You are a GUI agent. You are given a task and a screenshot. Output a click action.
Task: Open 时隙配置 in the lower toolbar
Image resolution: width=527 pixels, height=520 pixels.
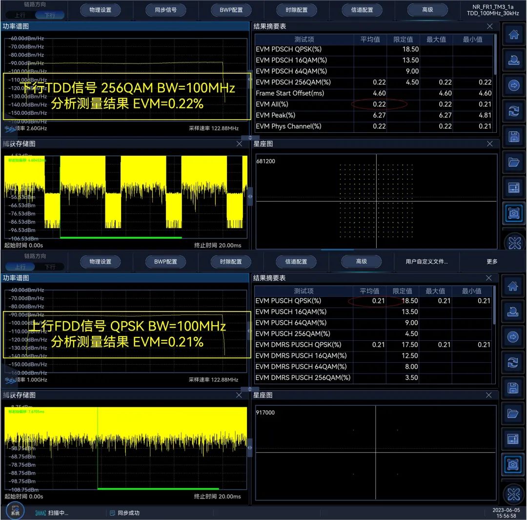pyautogui.click(x=231, y=261)
